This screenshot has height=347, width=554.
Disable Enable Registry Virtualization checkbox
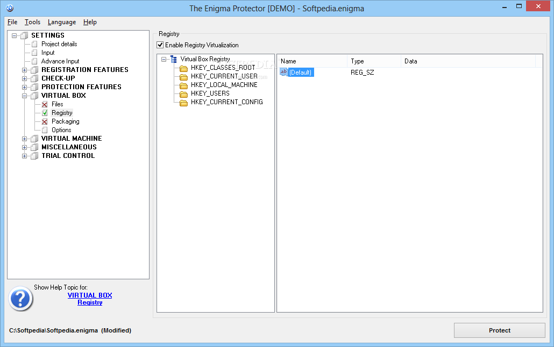[160, 45]
